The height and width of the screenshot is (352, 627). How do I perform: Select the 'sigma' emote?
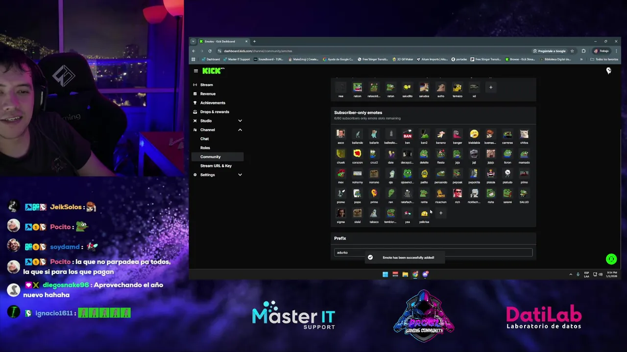coord(340,213)
